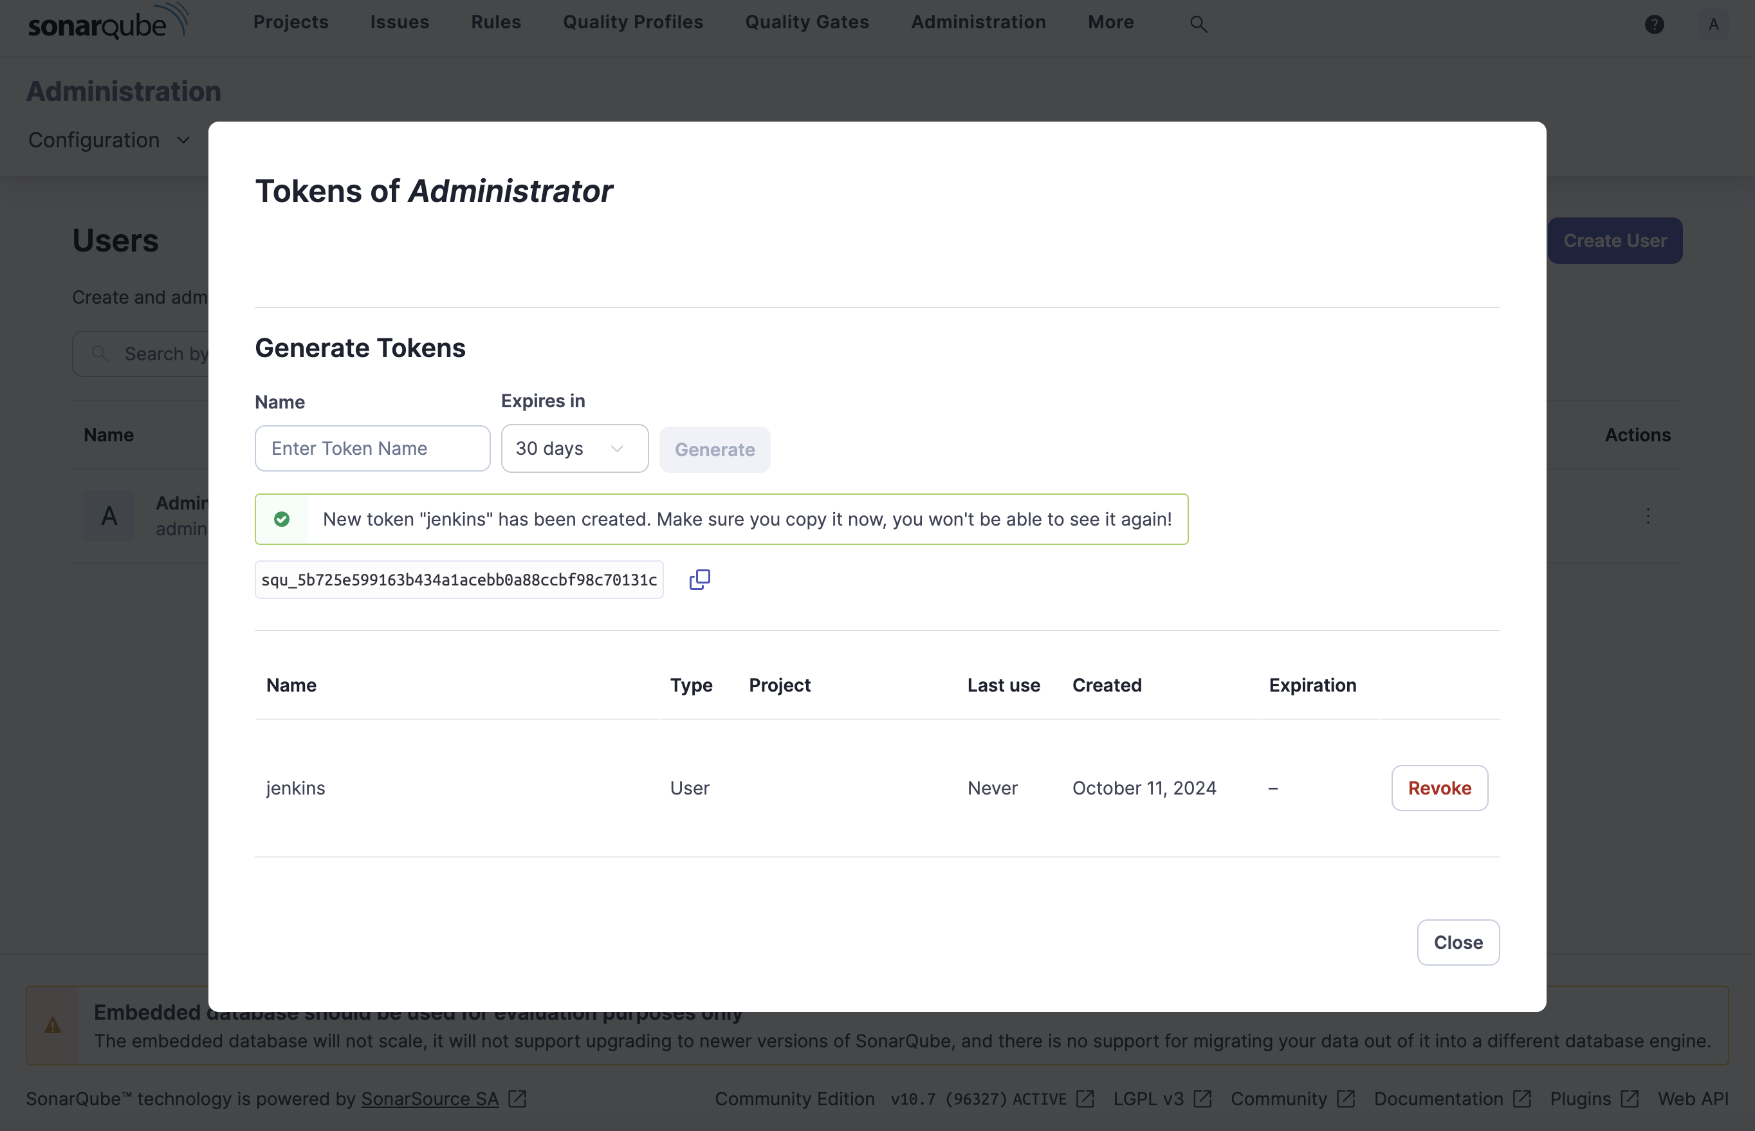Navigate to Quality Profiles
The height and width of the screenshot is (1131, 1755).
tap(633, 22)
